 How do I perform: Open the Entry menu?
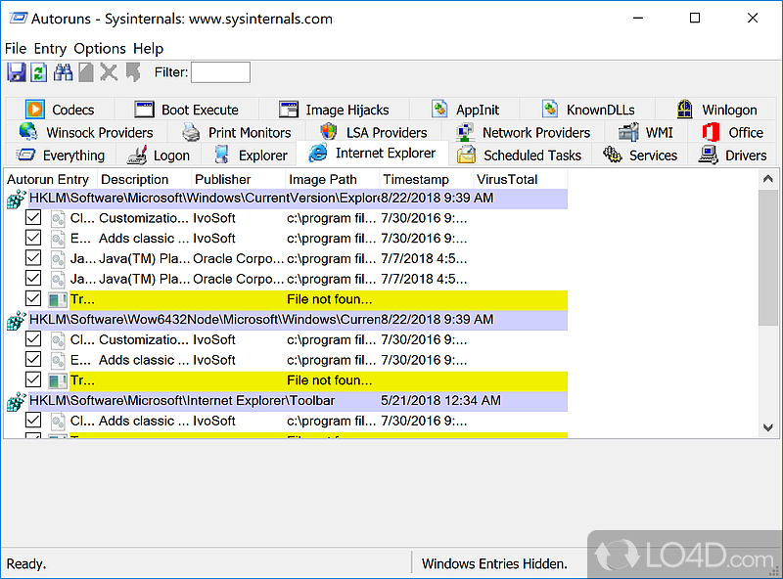(x=50, y=48)
